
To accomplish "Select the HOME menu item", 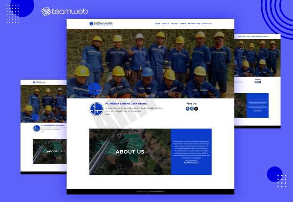I will 158,24.
